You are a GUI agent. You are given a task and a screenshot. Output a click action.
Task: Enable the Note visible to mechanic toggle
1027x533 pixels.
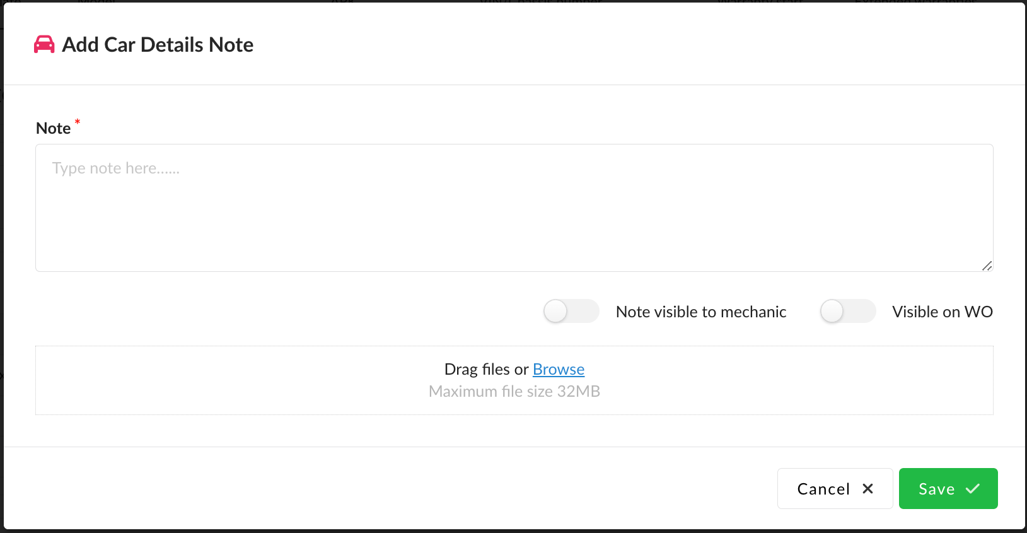[571, 312]
